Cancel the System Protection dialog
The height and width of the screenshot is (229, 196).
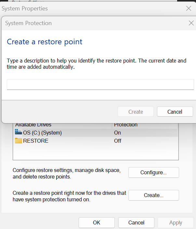coord(175,112)
